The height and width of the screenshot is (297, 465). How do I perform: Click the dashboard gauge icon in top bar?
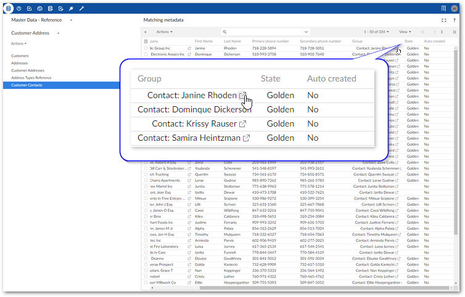pyautogui.click(x=39, y=9)
